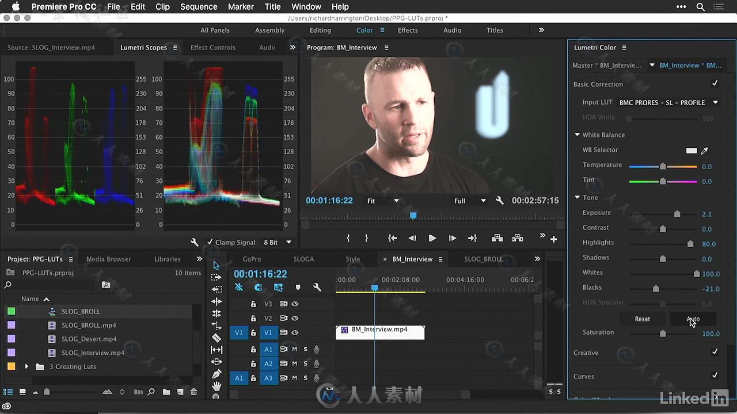The height and width of the screenshot is (414, 737).
Task: Toggle timeline Snap magnet icon
Action: click(258, 287)
